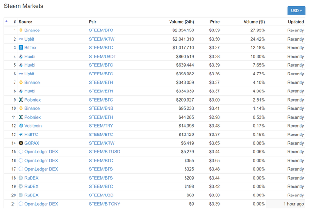Image resolution: width=310 pixels, height=210 pixels.
Task: Click the '1 hour ago' updated cell
Action: coord(294,204)
